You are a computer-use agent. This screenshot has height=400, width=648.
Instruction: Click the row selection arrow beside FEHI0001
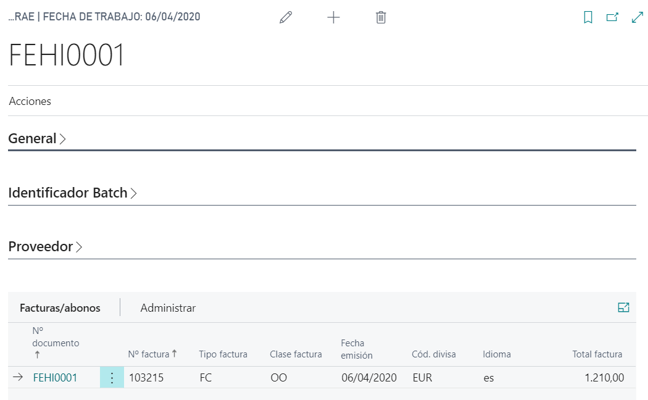coord(18,377)
